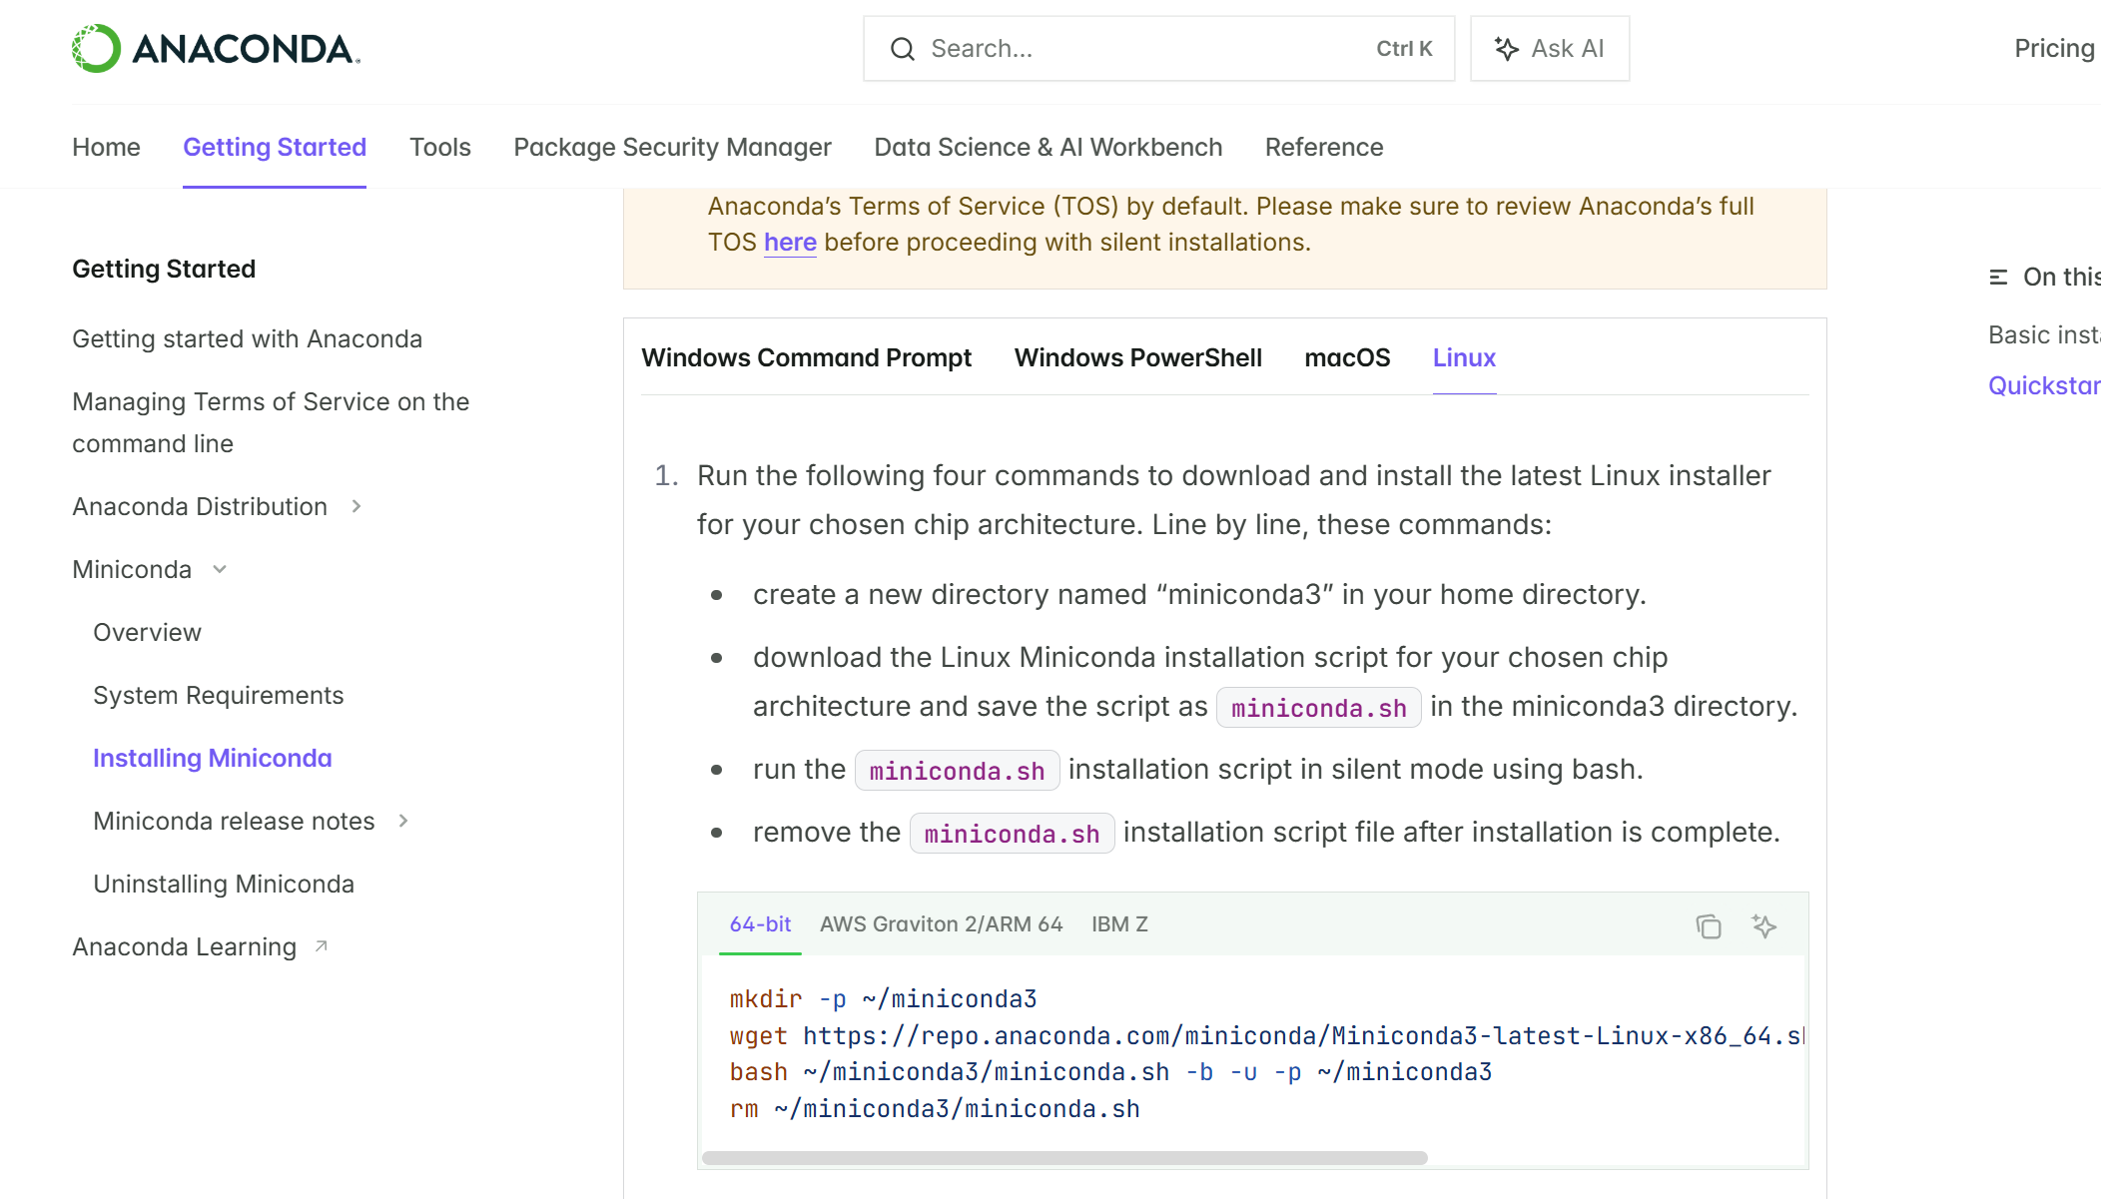Open the Ask AI button
Screen dimensions: 2101x1199
(x=1549, y=49)
